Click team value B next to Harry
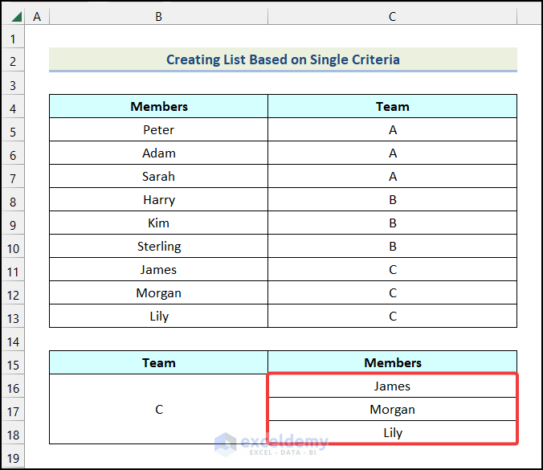 (392, 199)
